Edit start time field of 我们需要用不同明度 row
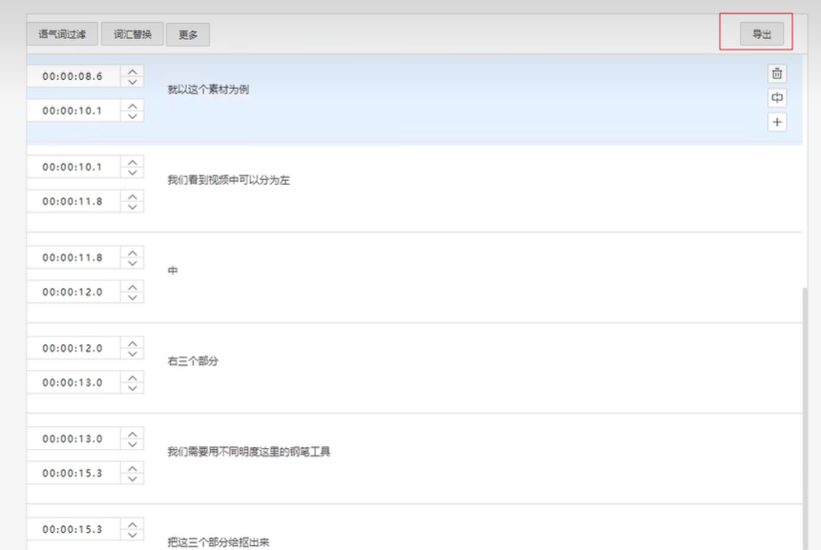The image size is (821, 550). (x=74, y=438)
